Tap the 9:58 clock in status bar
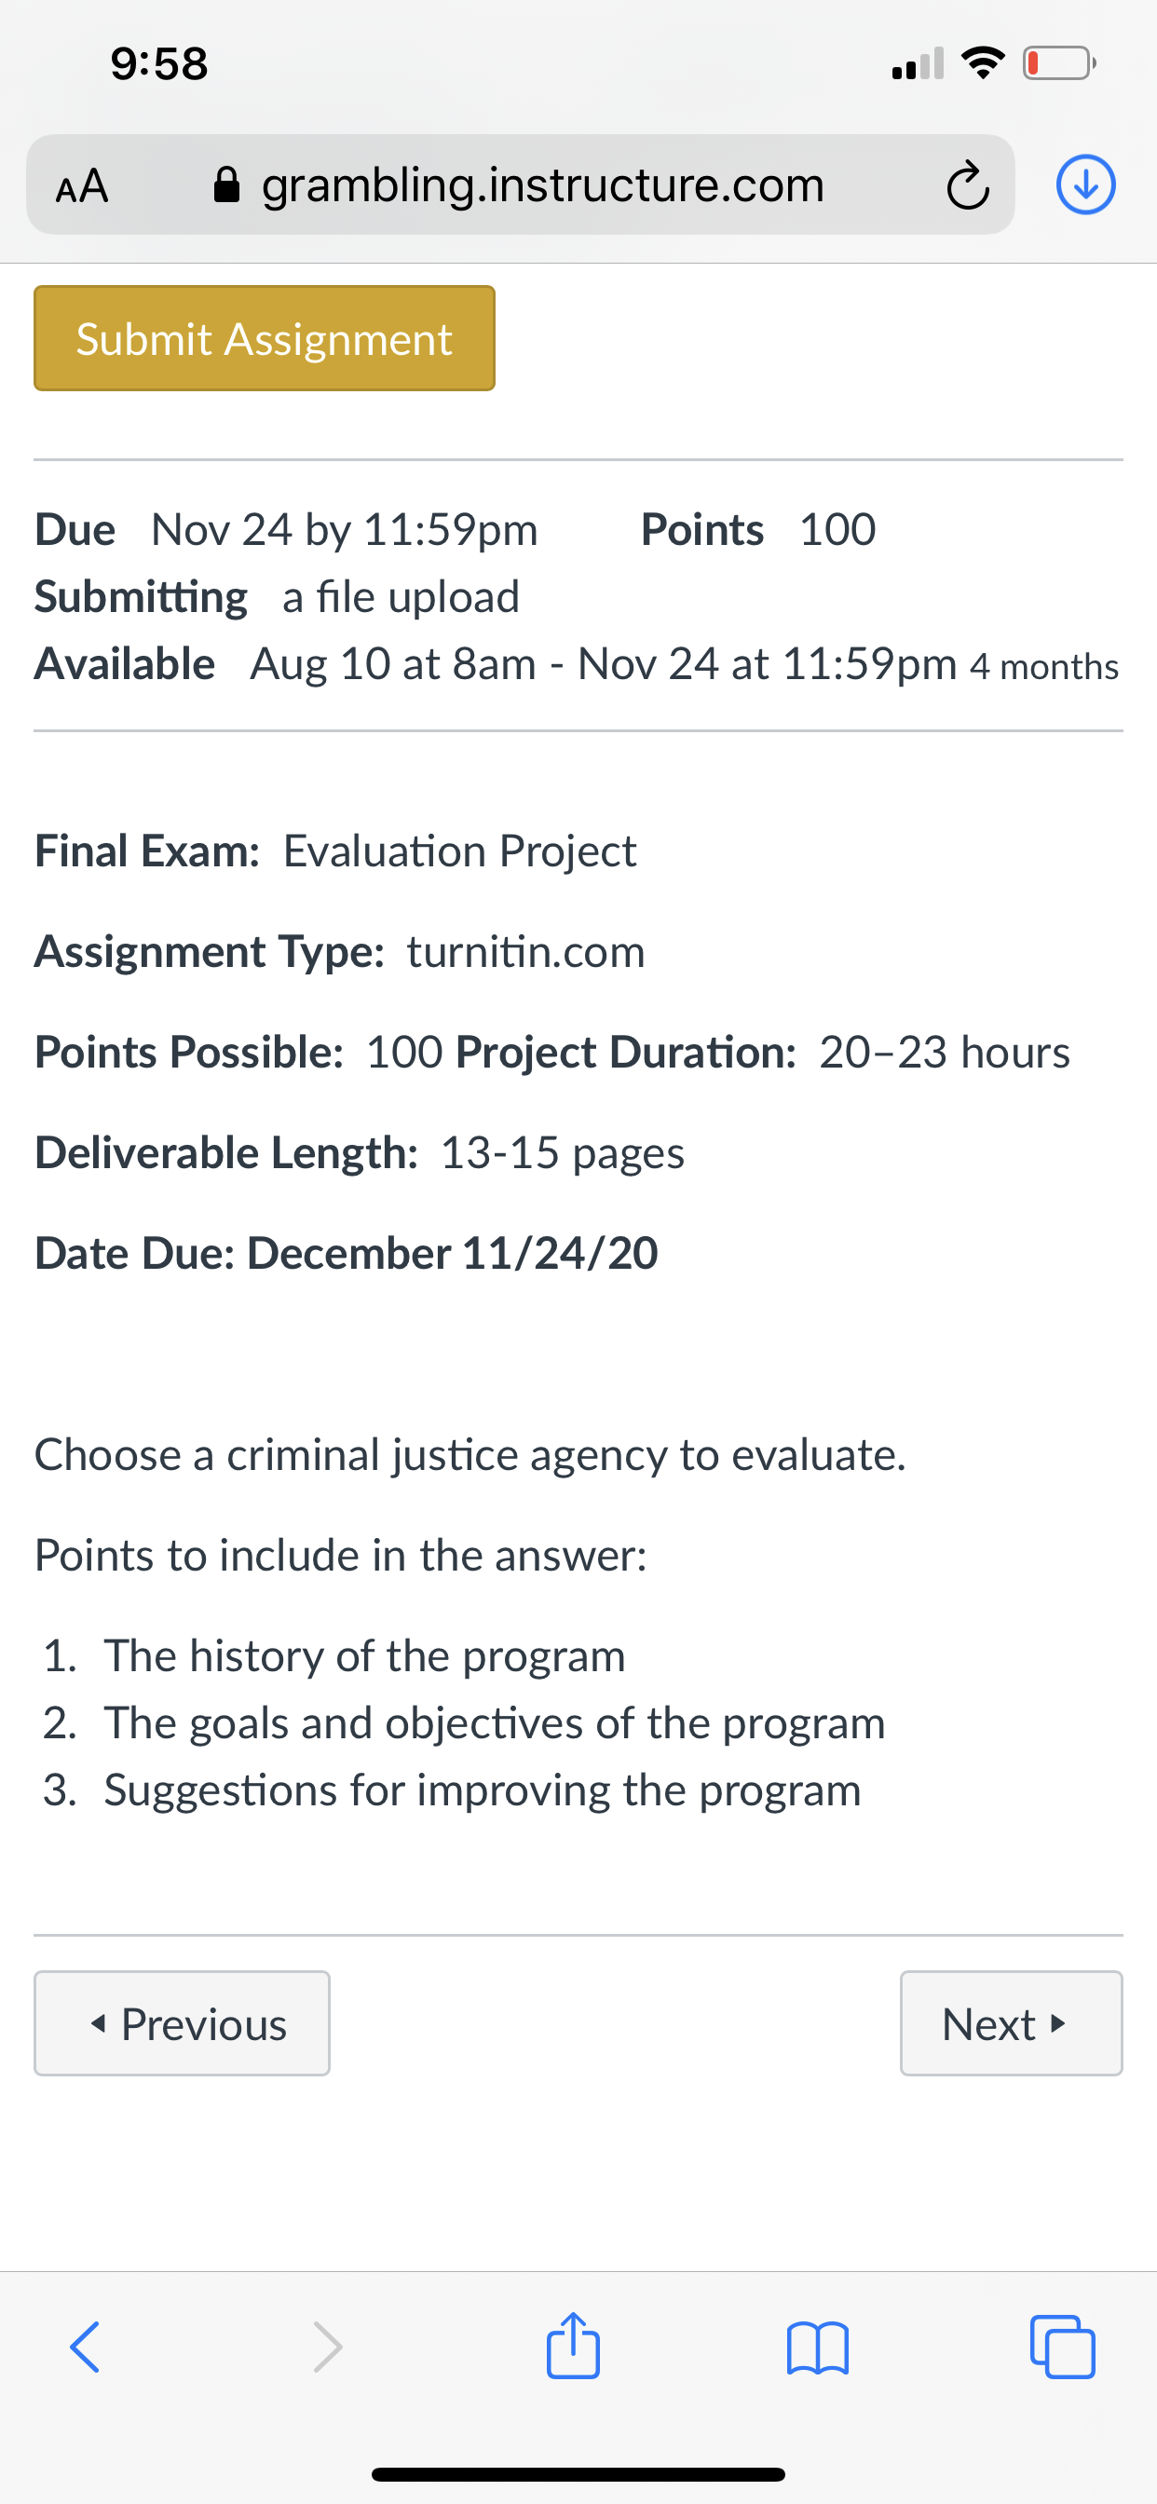 (159, 64)
